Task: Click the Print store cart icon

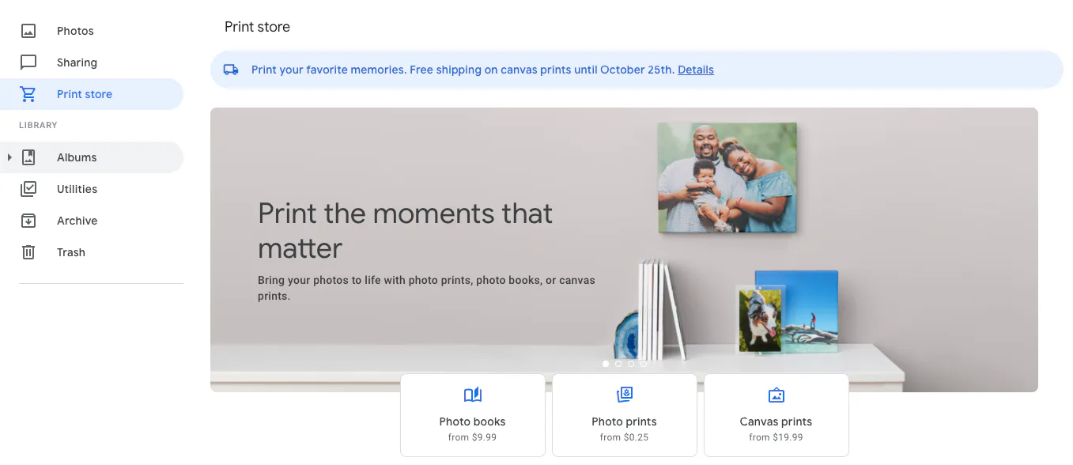Action: [x=28, y=94]
